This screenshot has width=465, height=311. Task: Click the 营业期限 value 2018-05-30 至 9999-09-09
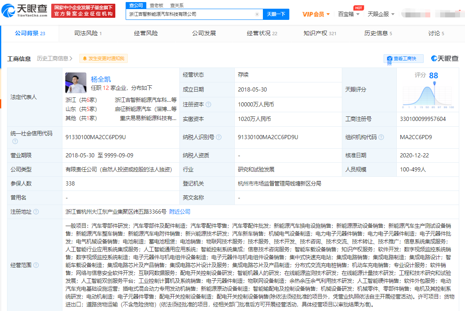pos(99,155)
